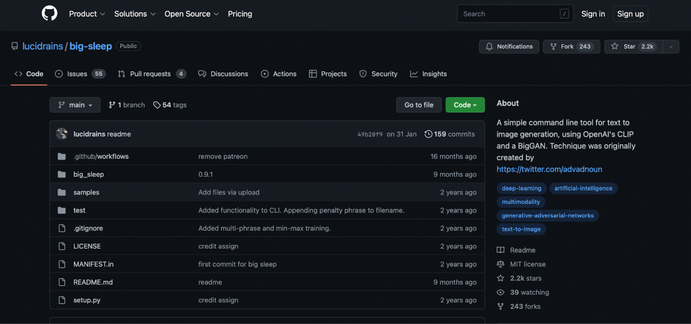The width and height of the screenshot is (691, 324).
Task: Expand the star lists dropdown arrow
Action: tap(671, 47)
